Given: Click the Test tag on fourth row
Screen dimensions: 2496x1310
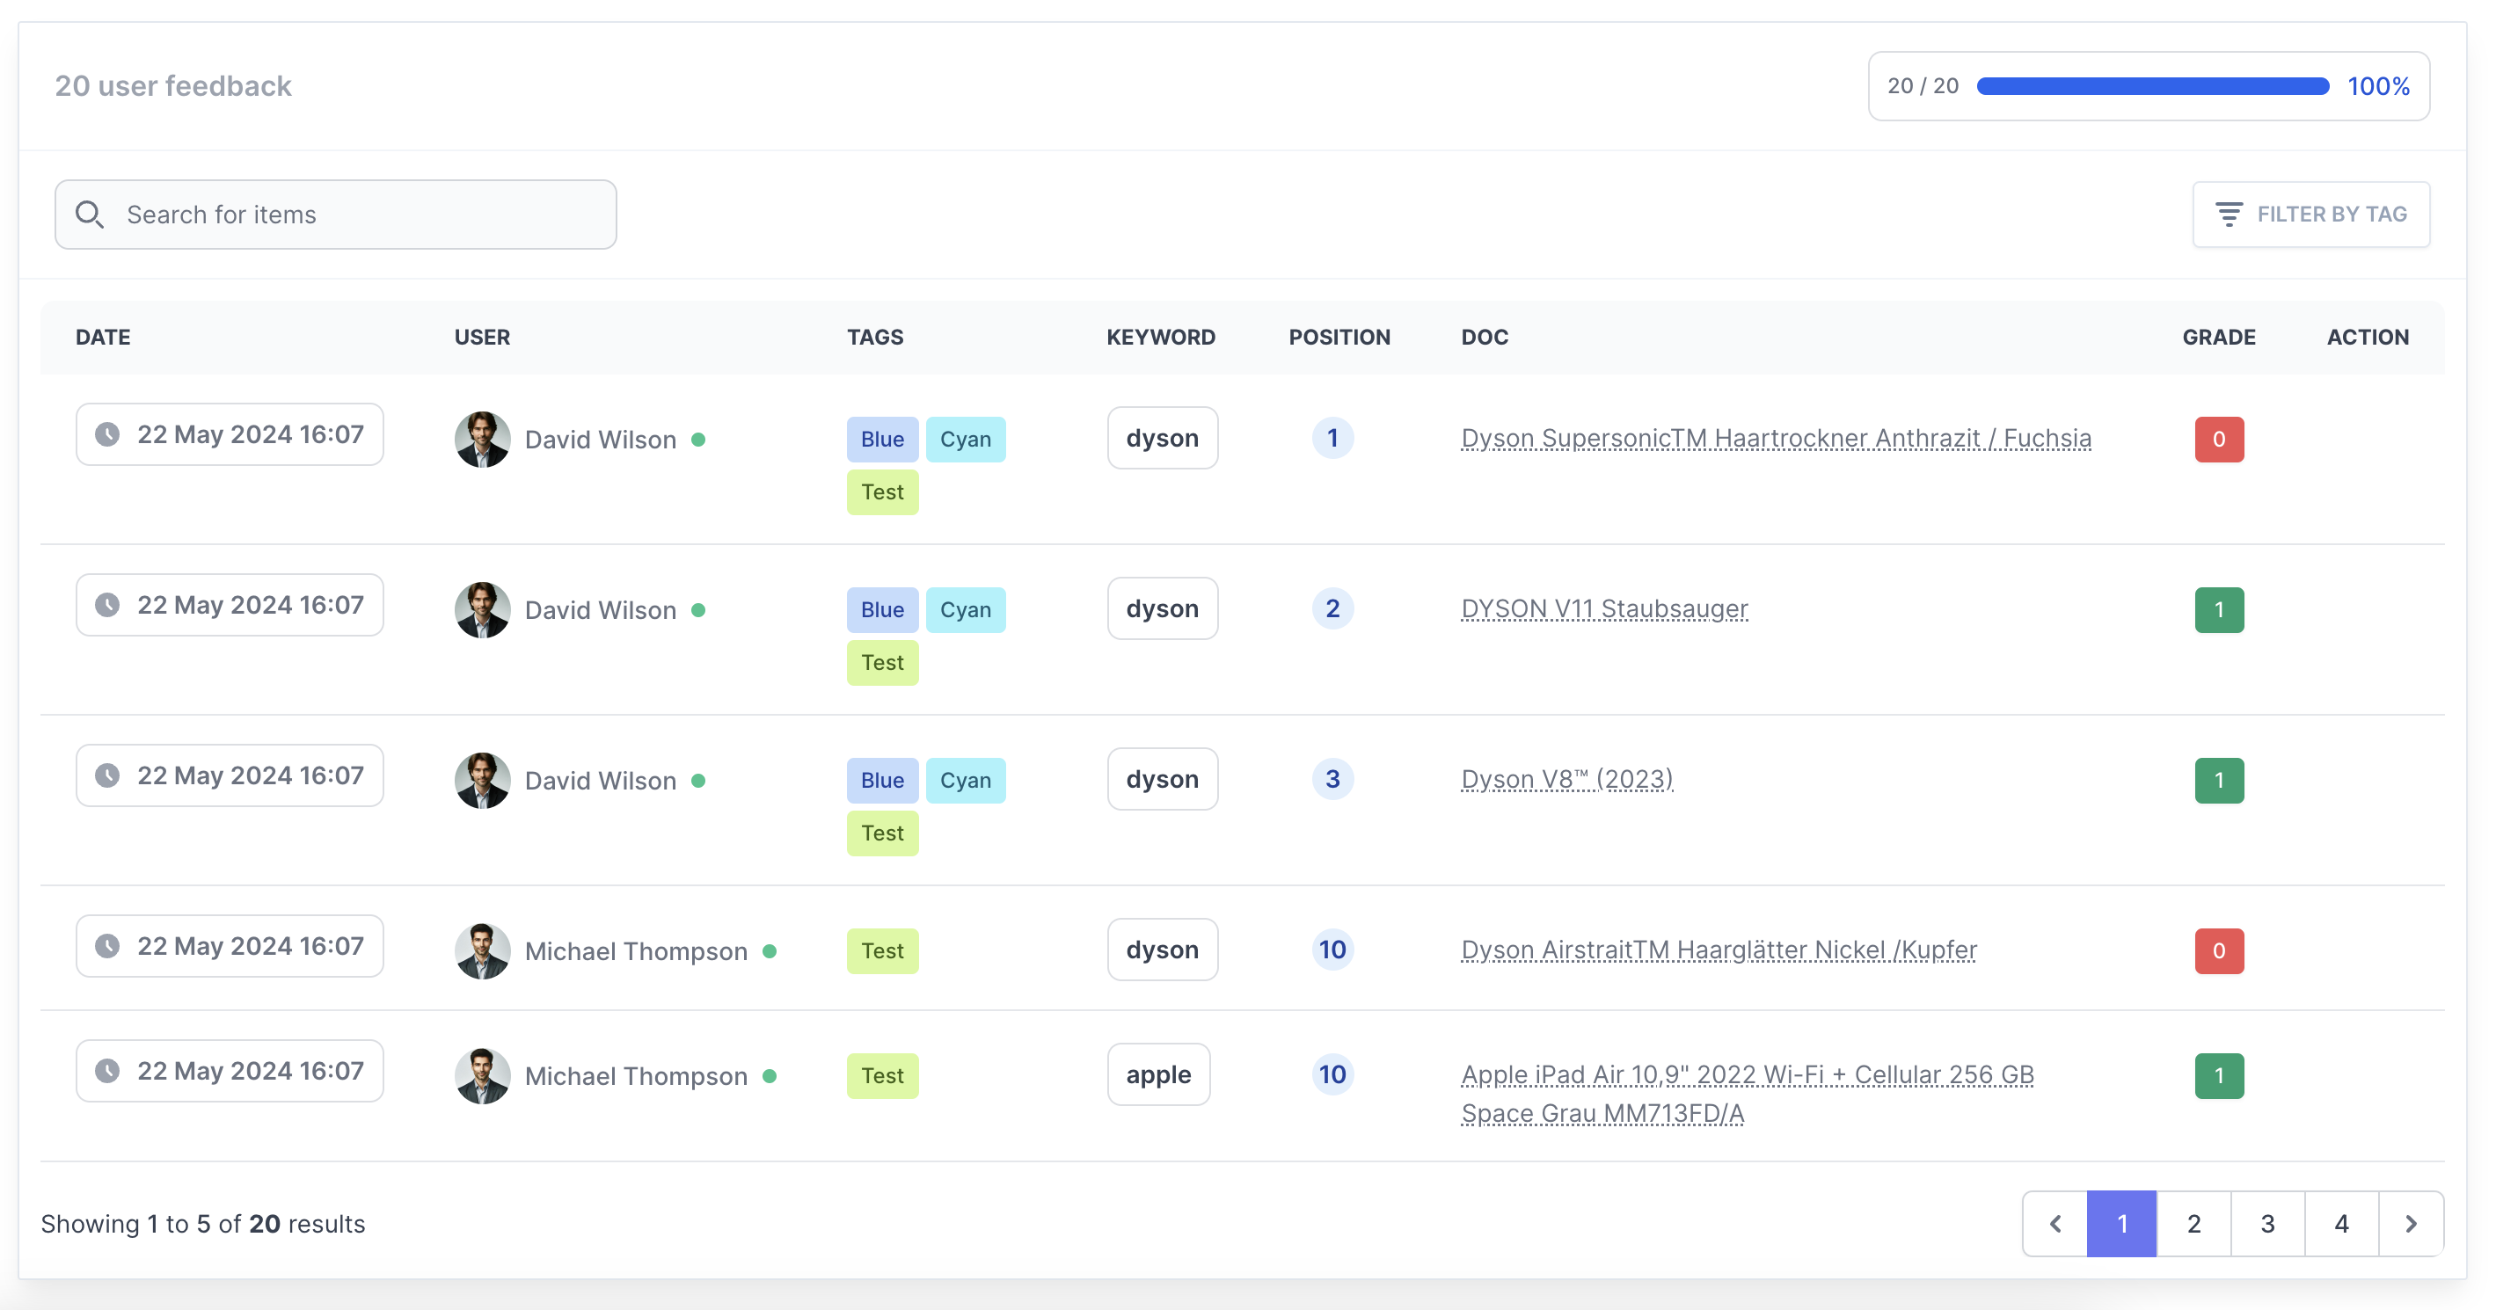Looking at the screenshot, I should click(x=883, y=949).
